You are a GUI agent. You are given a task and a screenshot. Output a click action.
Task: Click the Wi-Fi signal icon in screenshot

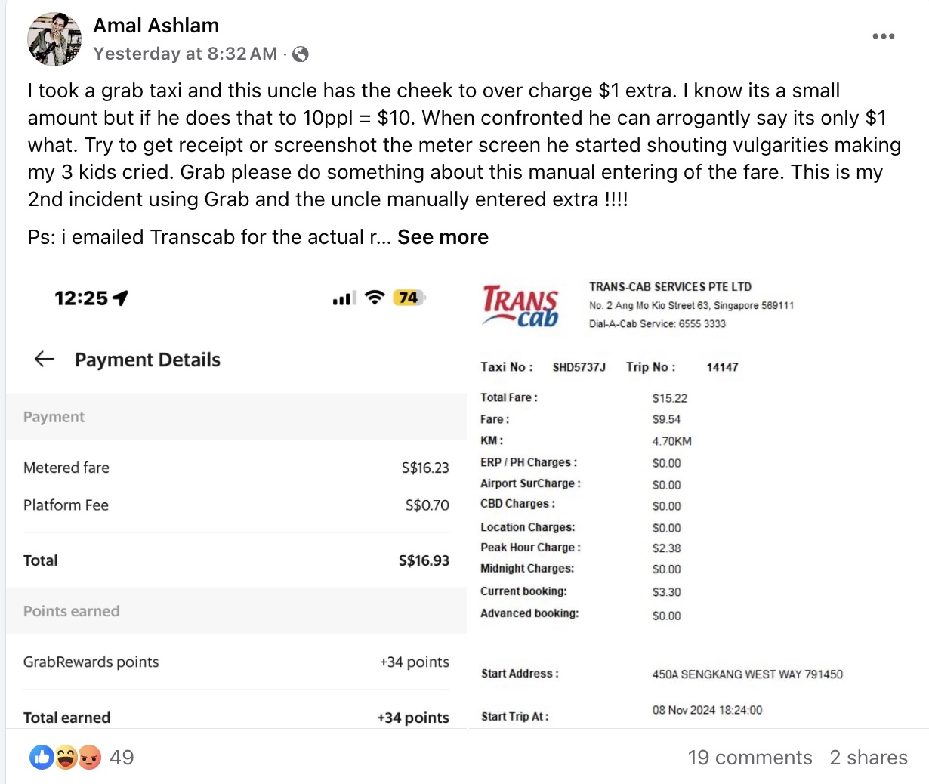pos(374,298)
